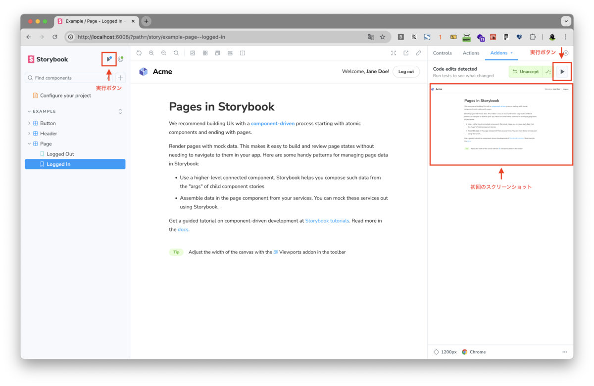594x386 pixels.
Task: Zoom in on the canvas
Action: 151,53
